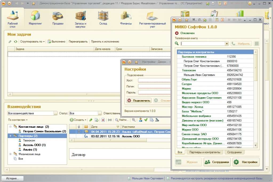Open the Рабочий стол section

13,19
